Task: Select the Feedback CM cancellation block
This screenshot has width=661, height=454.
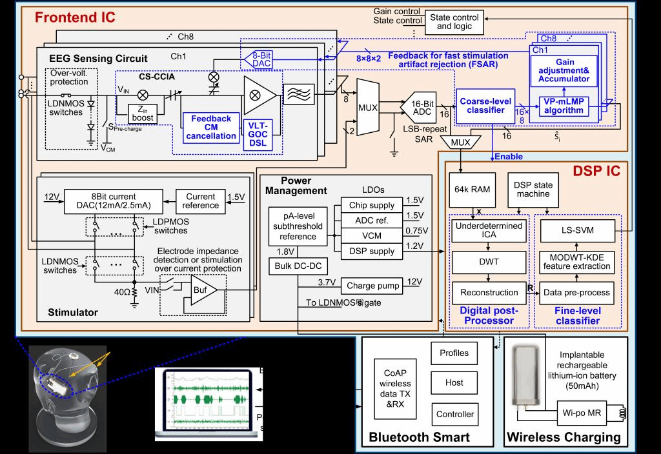Action: (211, 127)
